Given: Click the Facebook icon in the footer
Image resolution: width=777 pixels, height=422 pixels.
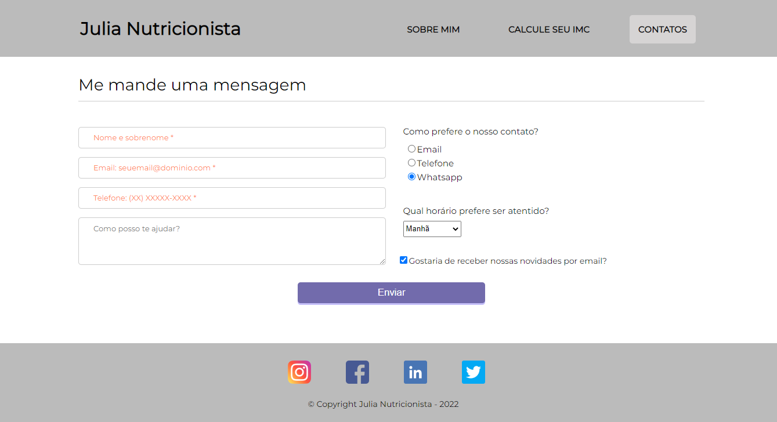Looking at the screenshot, I should tap(357, 372).
